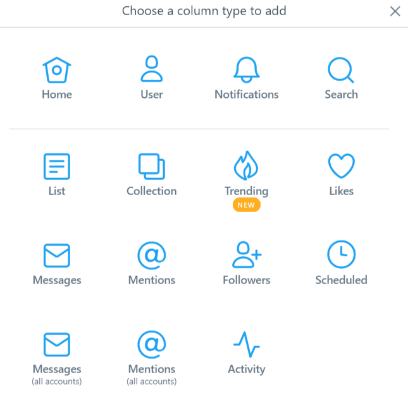Add a Search column
This screenshot has width=408, height=411.
coord(341,70)
